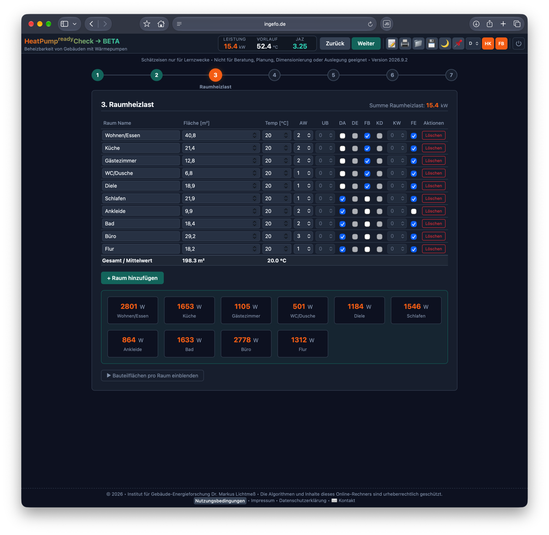Go to step 2 in progress bar
This screenshot has height=535, width=549.
pos(156,75)
